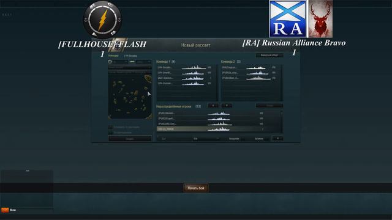The width and height of the screenshot is (392, 220).
Task: Select the second unassigned player row
Action: pyautogui.click(x=219, y=119)
